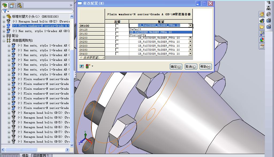The width and height of the screenshot is (274, 157).
Task: Collapse the 局部圆周阵列1 pattern node
Action: (x=4, y=41)
